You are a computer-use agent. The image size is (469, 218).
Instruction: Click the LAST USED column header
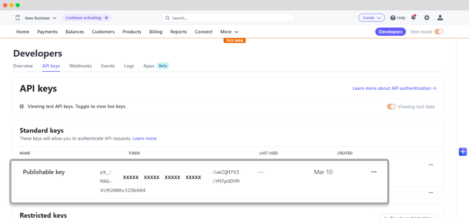268,153
